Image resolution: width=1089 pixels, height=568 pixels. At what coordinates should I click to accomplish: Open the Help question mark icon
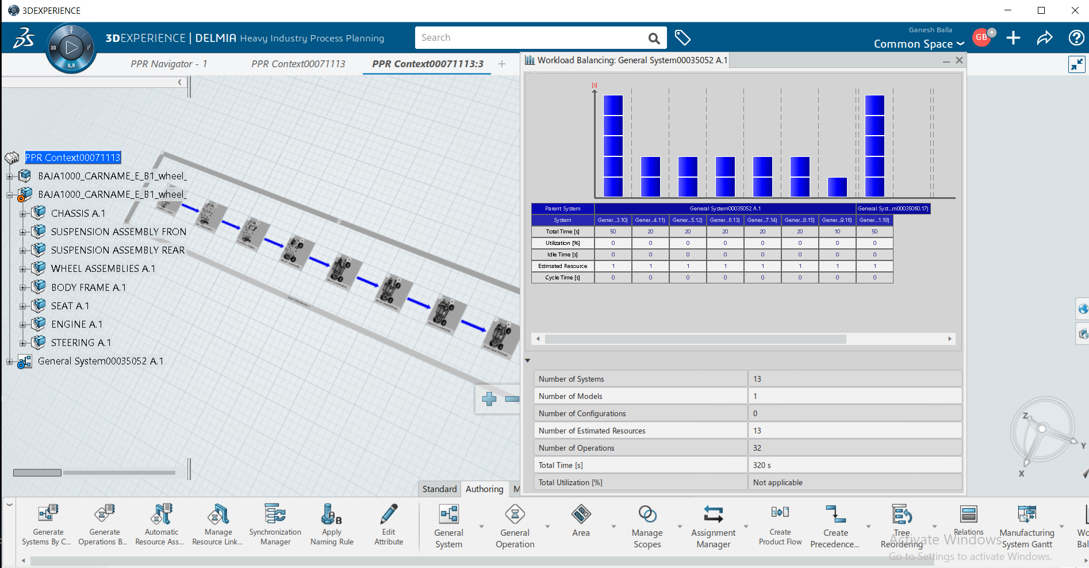pos(1076,38)
